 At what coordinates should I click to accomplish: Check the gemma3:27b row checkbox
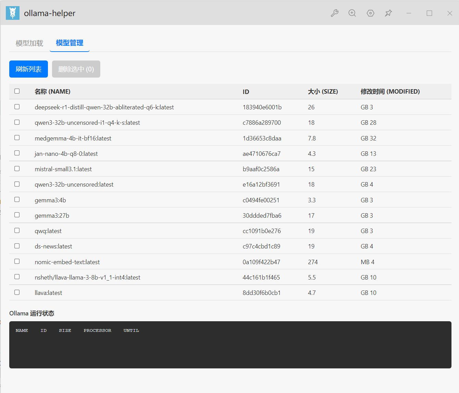(17, 215)
